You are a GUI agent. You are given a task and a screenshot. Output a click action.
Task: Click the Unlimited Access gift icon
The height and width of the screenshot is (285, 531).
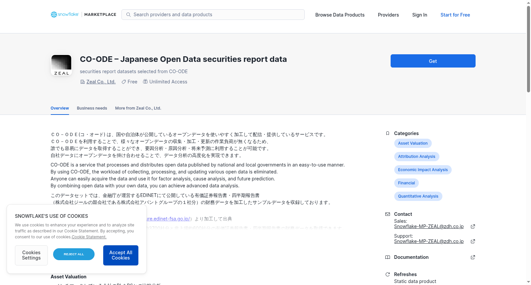(x=145, y=81)
